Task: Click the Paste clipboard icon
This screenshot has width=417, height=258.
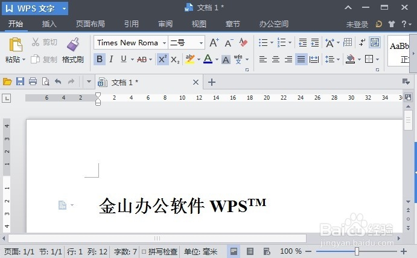Action: tap(16, 44)
